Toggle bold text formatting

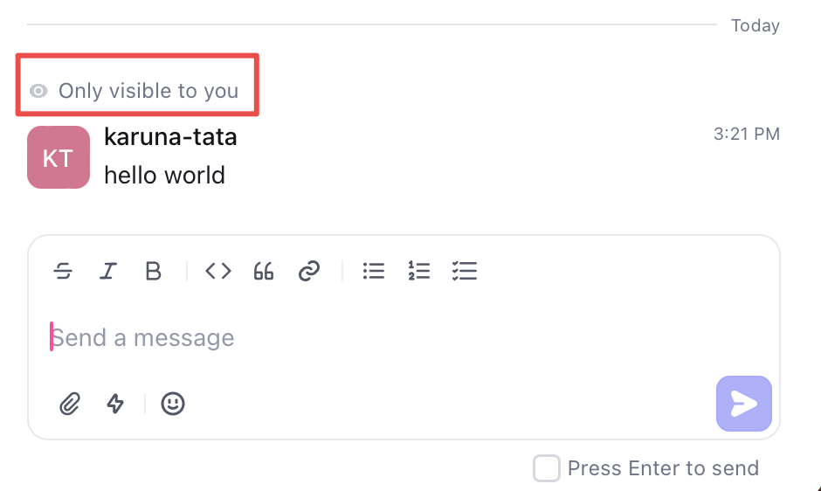pyautogui.click(x=154, y=272)
